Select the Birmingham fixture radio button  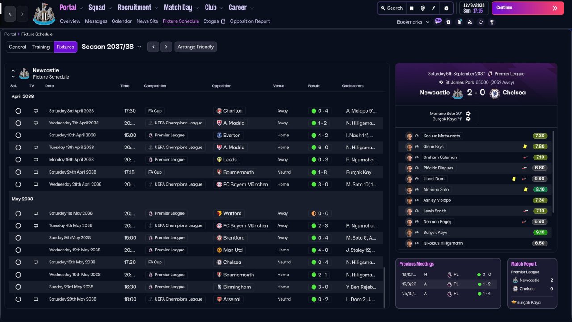18,287
